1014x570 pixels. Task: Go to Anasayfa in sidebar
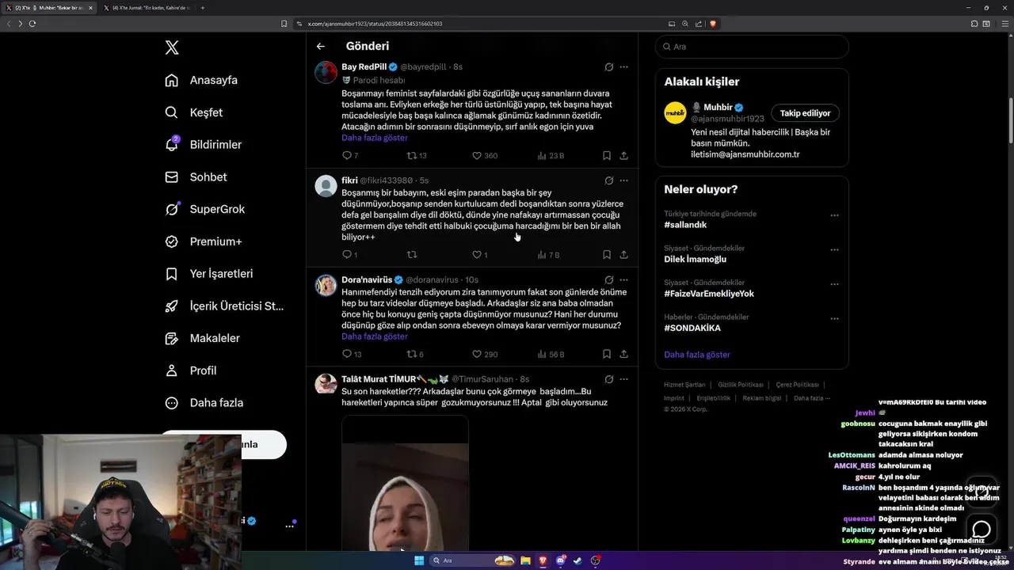[201, 80]
